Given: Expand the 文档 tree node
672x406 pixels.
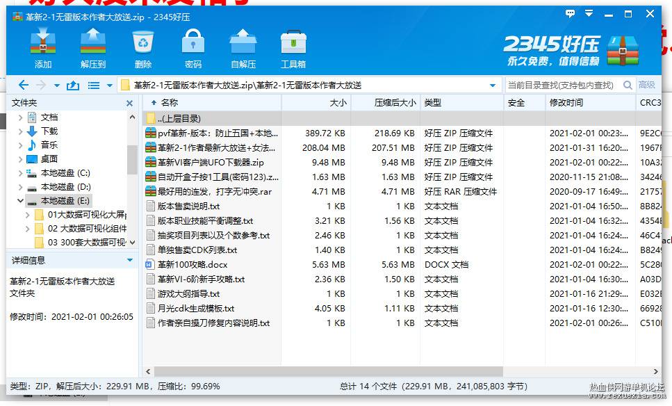Looking at the screenshot, I should 21,117.
